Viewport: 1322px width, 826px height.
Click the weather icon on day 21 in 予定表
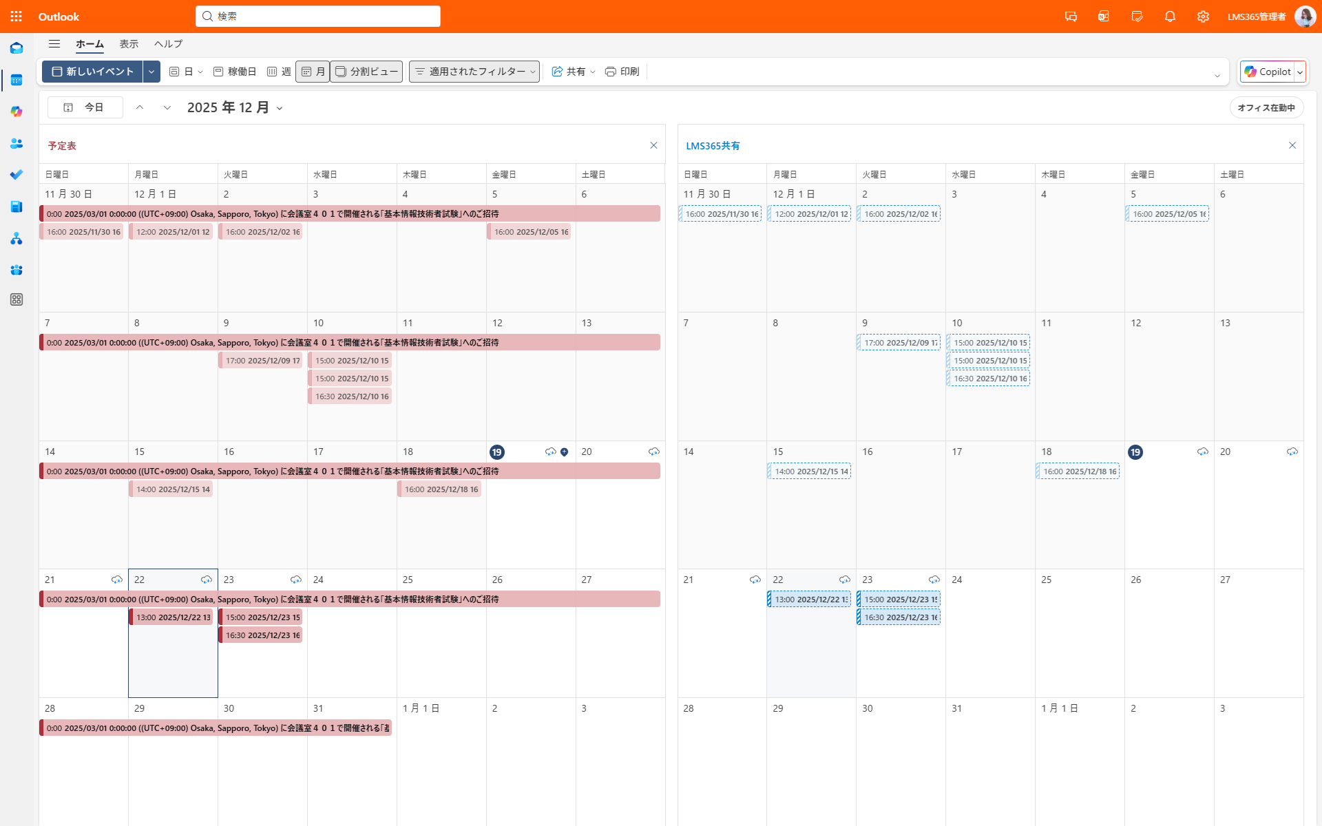pos(117,580)
